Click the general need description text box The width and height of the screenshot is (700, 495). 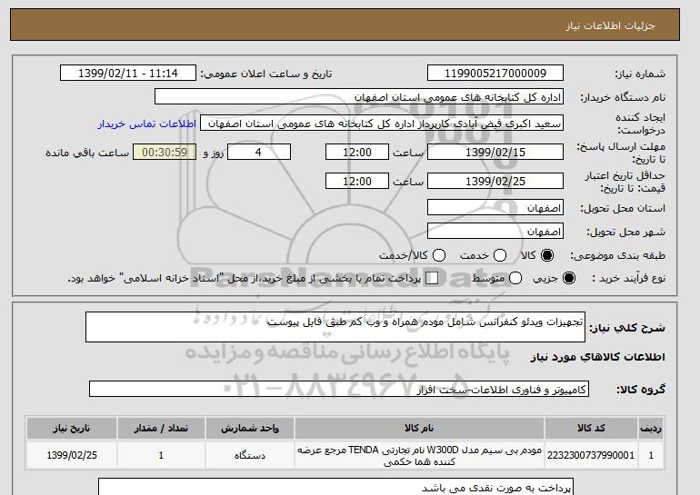335,327
